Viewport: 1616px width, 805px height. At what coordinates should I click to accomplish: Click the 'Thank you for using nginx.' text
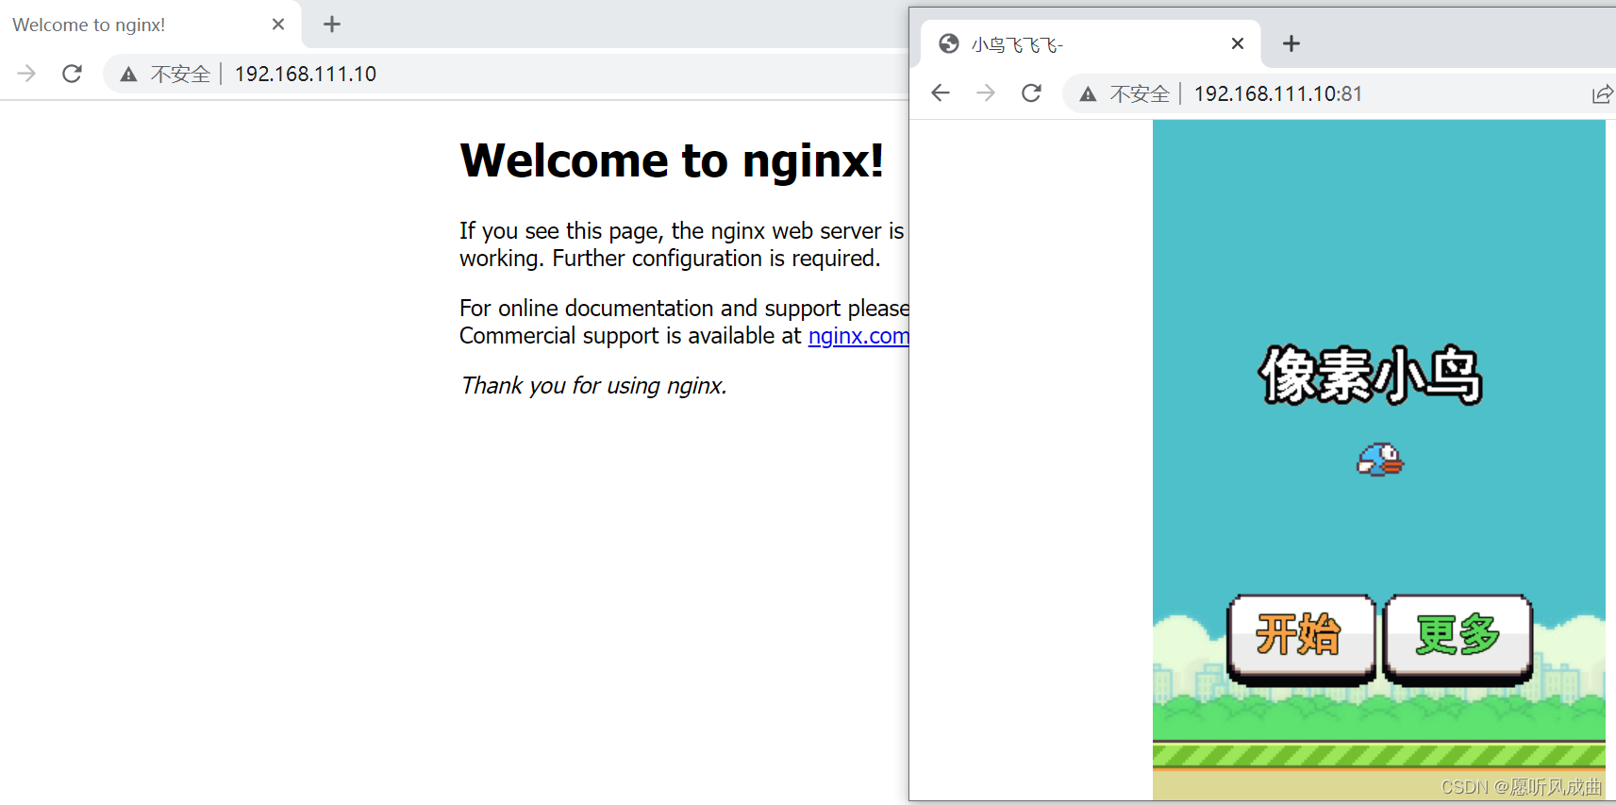(593, 385)
